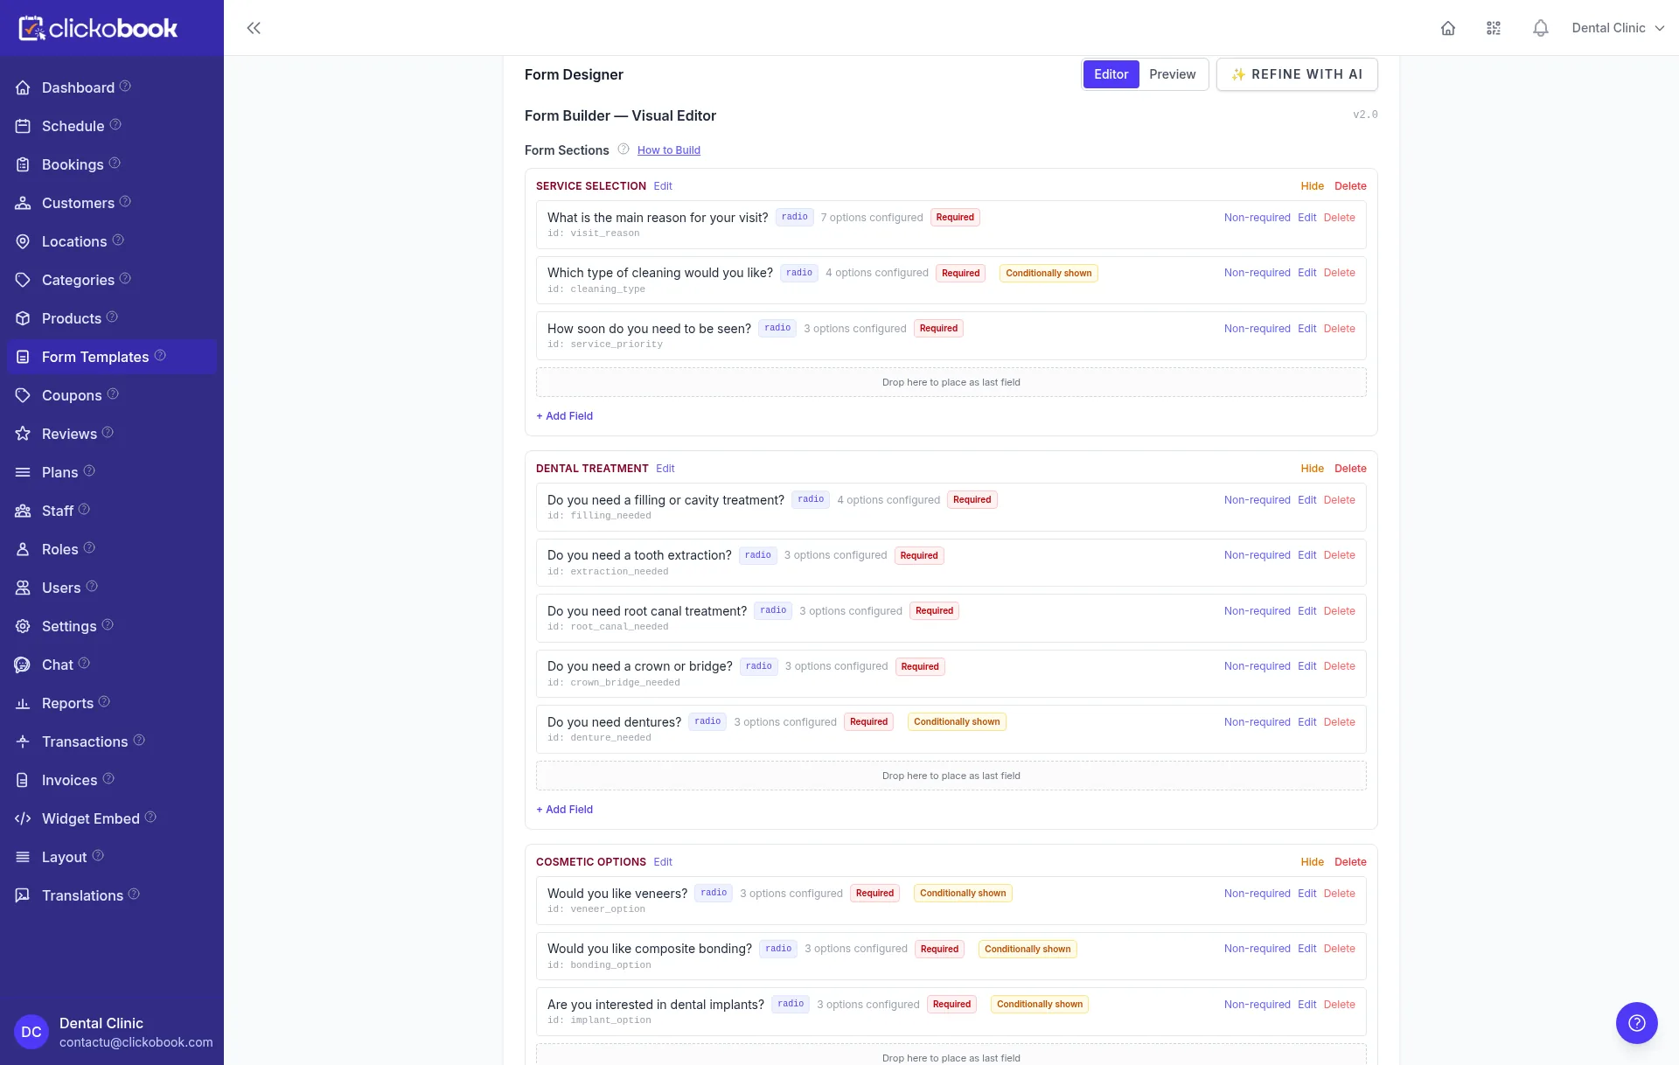
Task: Toggle Non-required for tooth extraction field
Action: [x=1257, y=555]
